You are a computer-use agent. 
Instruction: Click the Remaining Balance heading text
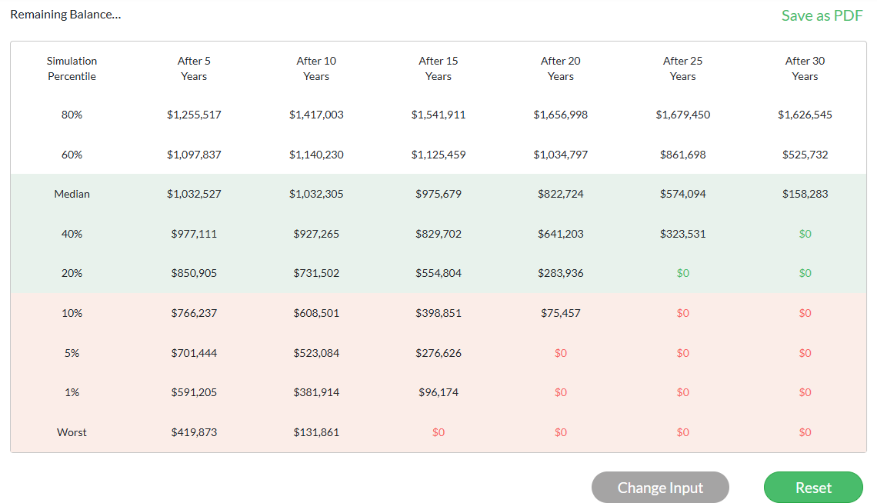coord(65,15)
